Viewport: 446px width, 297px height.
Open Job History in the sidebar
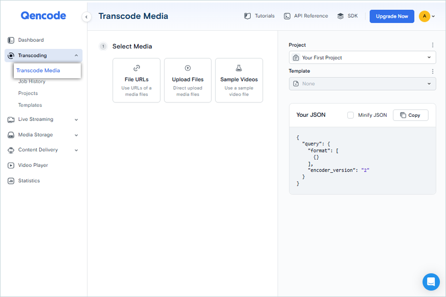(x=32, y=82)
